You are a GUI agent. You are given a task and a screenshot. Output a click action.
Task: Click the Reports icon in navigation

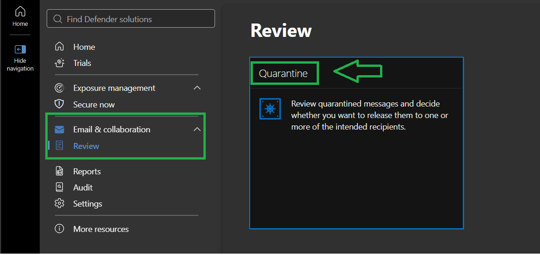(x=60, y=171)
